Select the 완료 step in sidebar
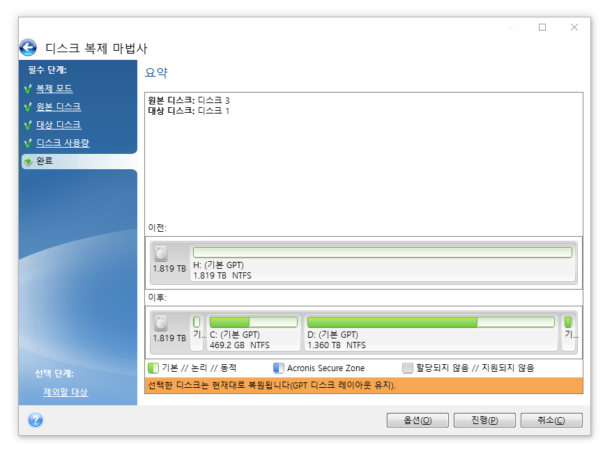The height and width of the screenshot is (454, 612). tap(79, 161)
